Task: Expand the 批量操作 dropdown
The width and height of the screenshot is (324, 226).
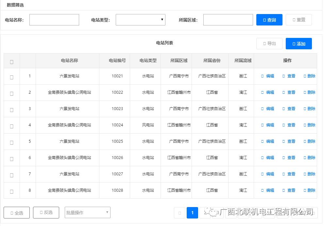Action: click(88, 213)
